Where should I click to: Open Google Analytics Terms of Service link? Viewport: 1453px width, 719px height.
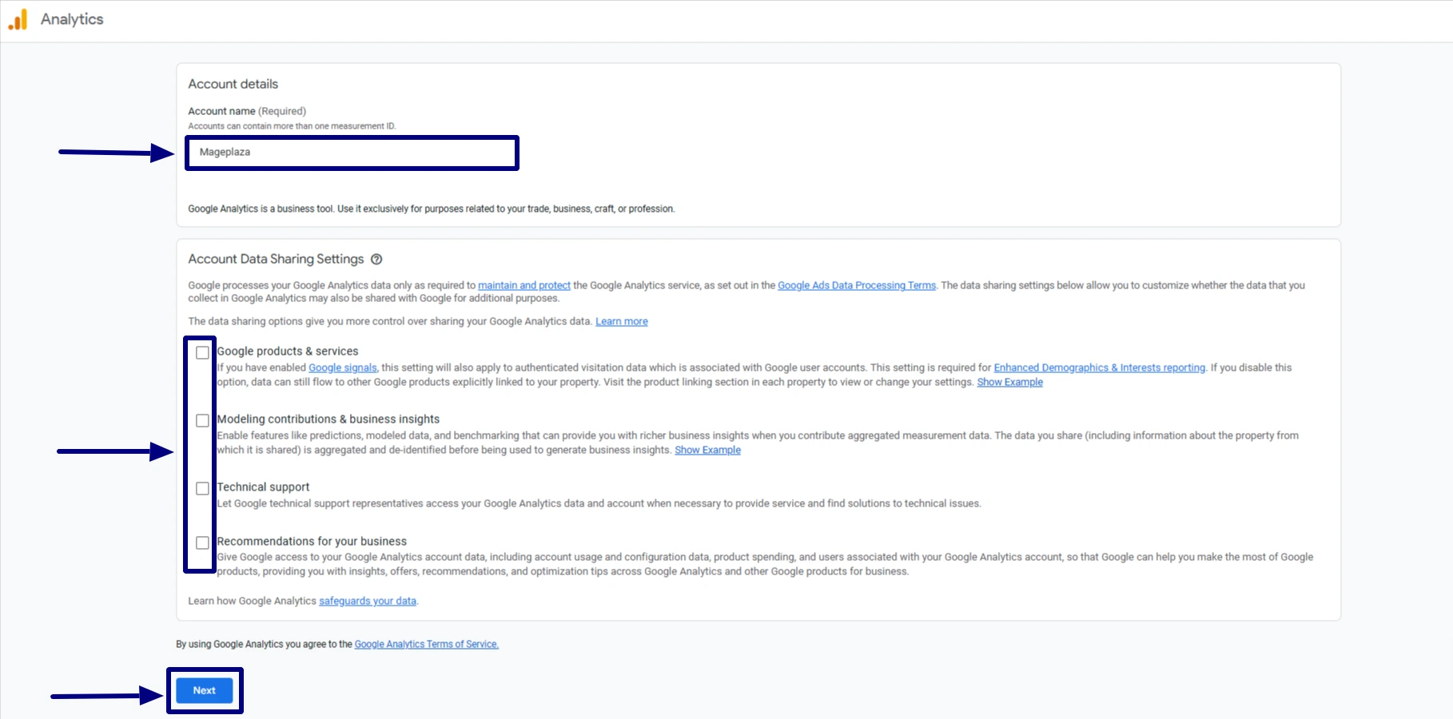(x=427, y=644)
